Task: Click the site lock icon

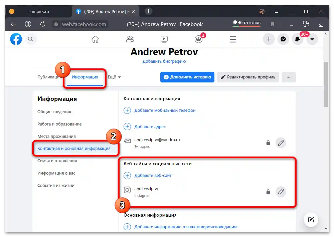Action: [x=56, y=24]
